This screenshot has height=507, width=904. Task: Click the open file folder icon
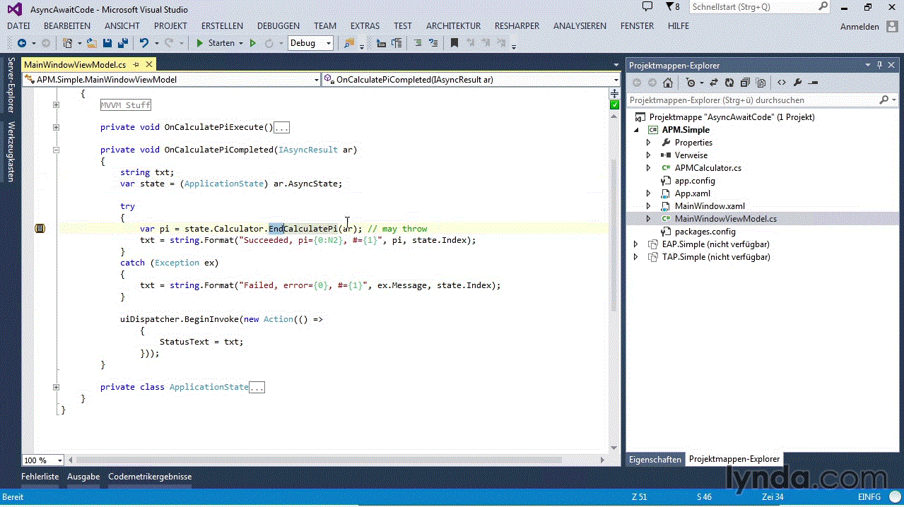coord(92,43)
